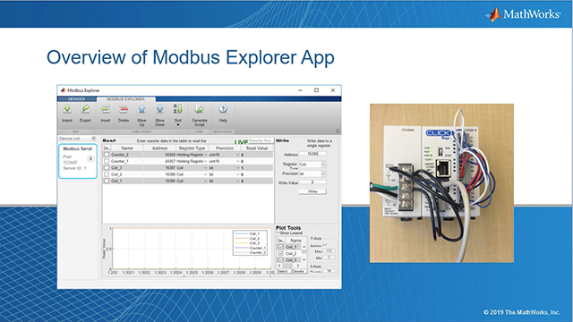Remove the Modbus Serial device with X

[x=90, y=159]
